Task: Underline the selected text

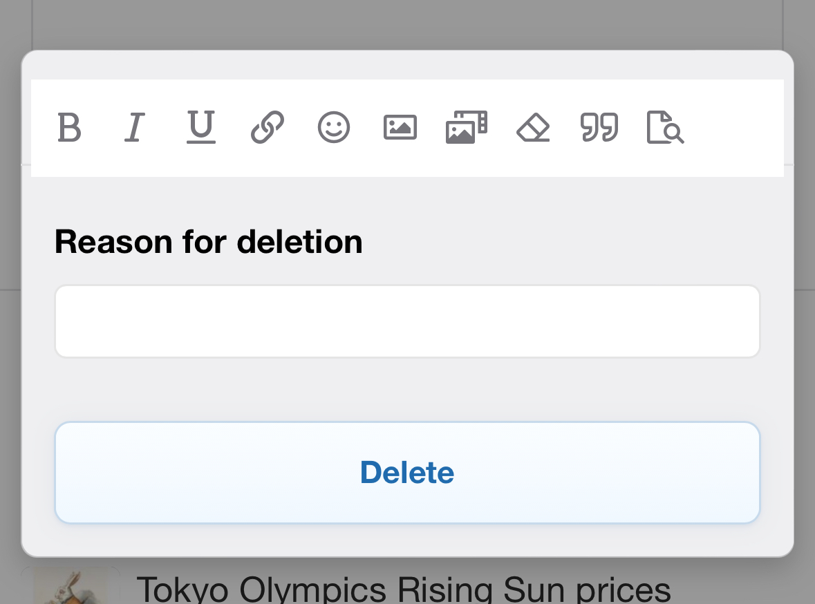Action: point(201,128)
